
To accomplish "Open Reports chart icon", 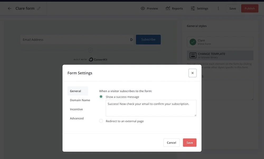I will (x=168, y=8).
